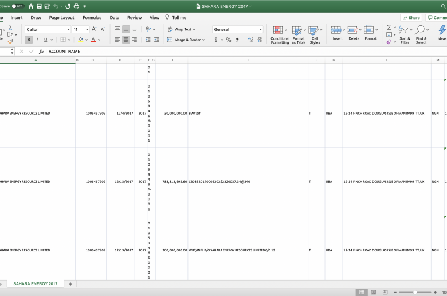This screenshot has width=447, height=296.
Task: Select Top Align icon
Action: click(117, 29)
